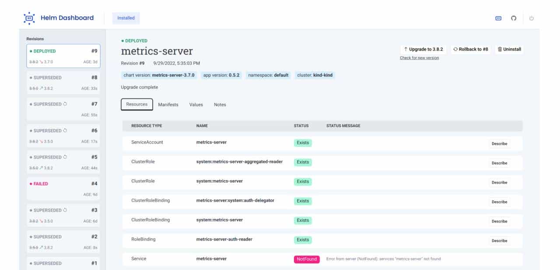
Task: Open the Notes tab
Action: pyautogui.click(x=220, y=105)
